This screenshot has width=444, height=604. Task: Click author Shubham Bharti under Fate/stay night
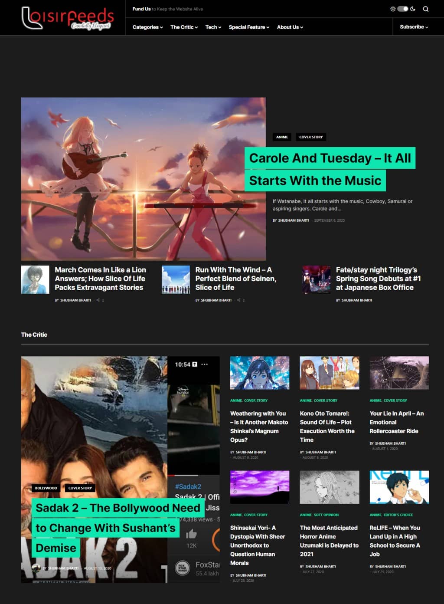[356, 300]
